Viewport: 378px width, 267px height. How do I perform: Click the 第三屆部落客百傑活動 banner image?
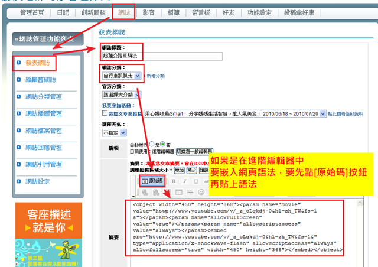click(x=48, y=253)
